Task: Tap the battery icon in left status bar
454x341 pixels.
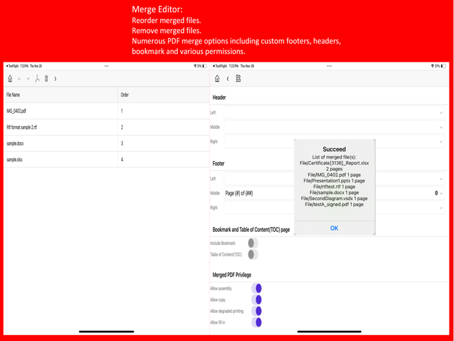Action: 205,66
